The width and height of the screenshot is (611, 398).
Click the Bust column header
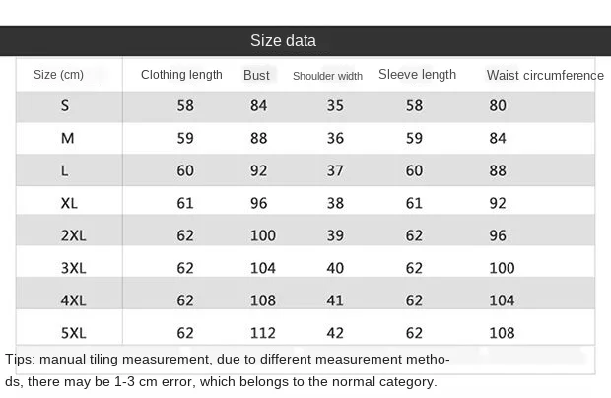click(x=256, y=75)
